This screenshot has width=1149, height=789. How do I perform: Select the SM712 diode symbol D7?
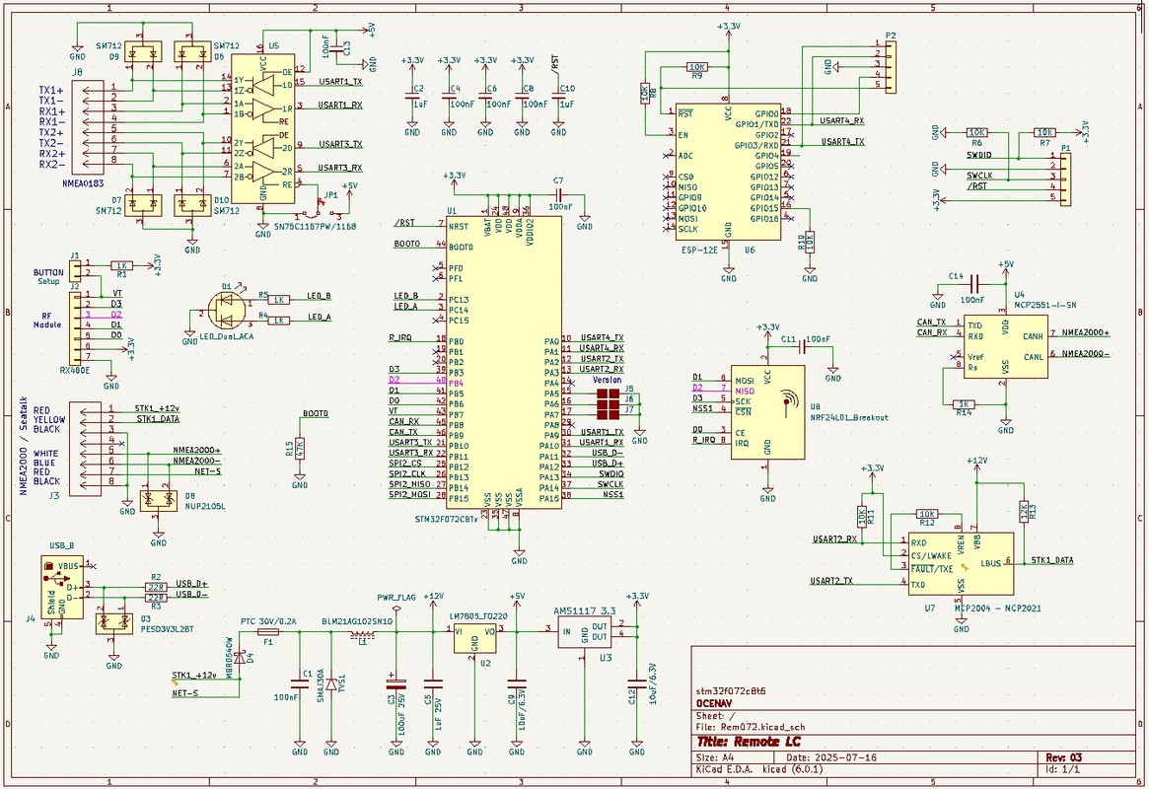(141, 204)
